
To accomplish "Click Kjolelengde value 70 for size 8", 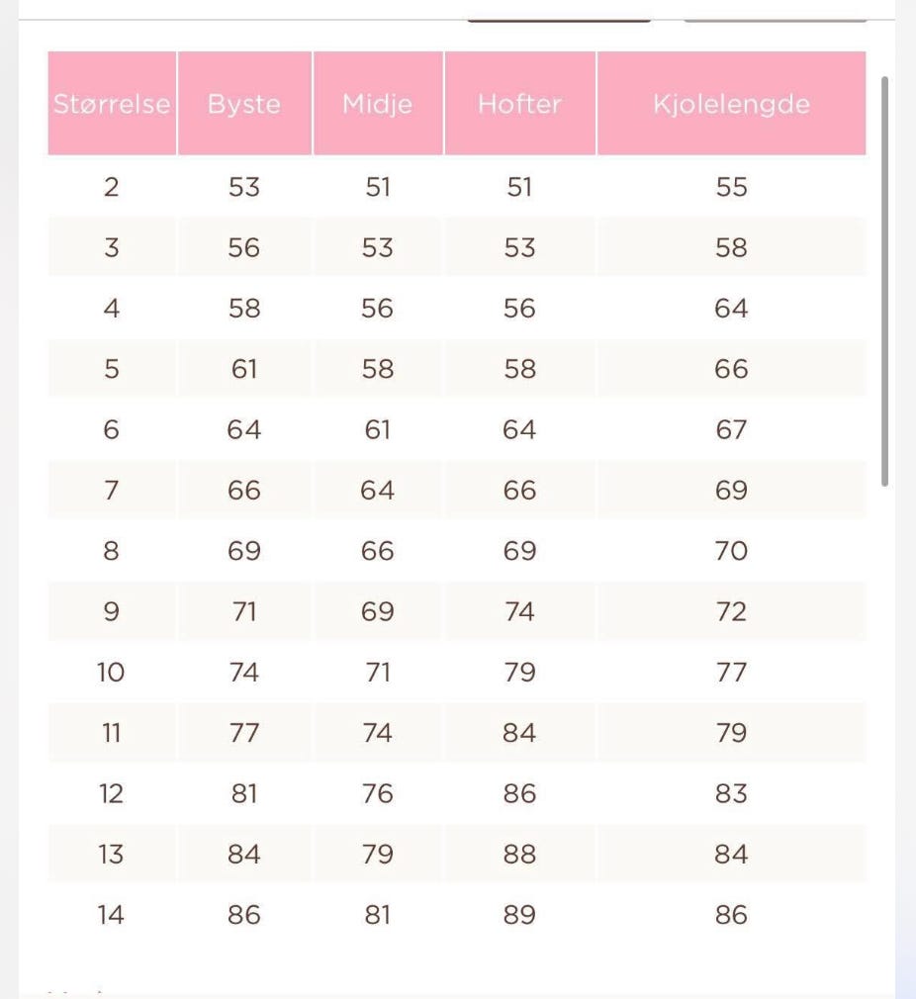I will 731,551.
